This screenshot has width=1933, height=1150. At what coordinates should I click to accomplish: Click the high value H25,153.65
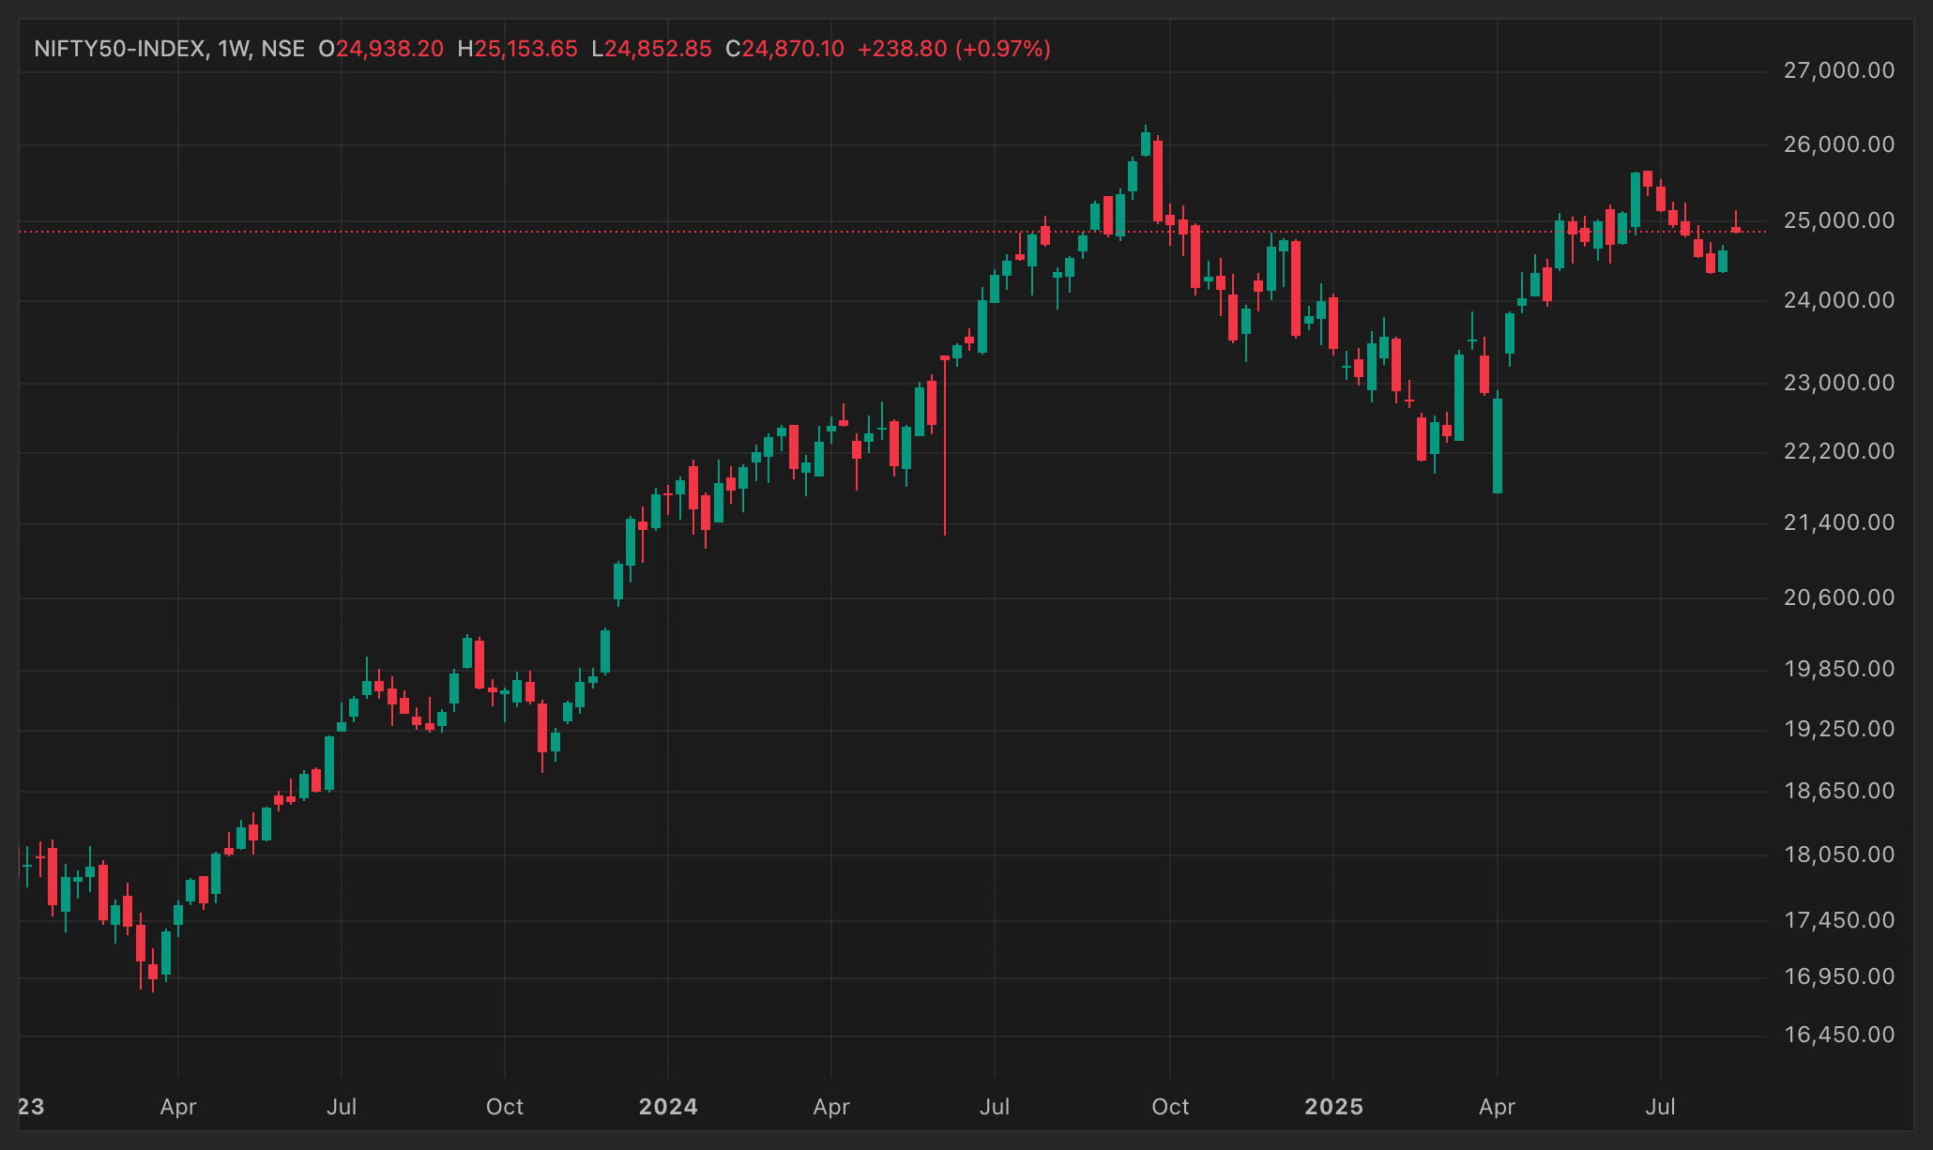517,49
